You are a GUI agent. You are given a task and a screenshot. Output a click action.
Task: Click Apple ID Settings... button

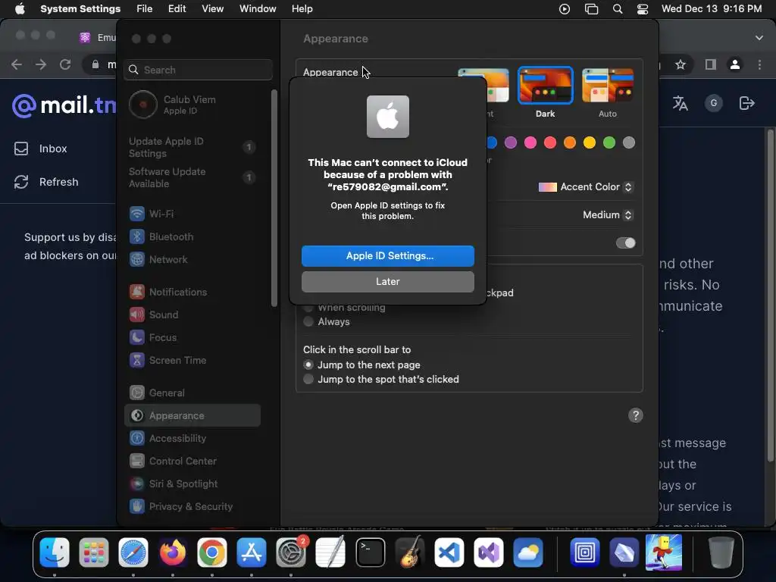[x=388, y=256]
